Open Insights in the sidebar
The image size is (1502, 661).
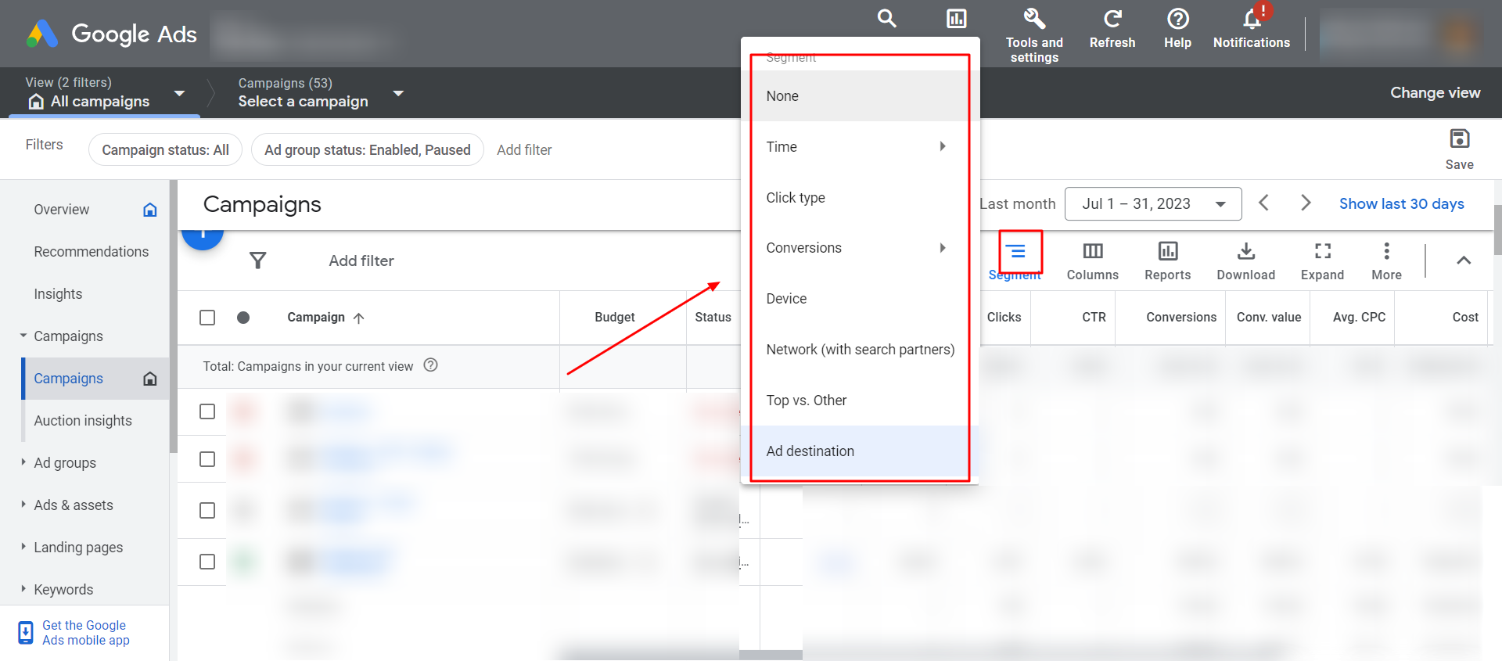[x=58, y=294]
